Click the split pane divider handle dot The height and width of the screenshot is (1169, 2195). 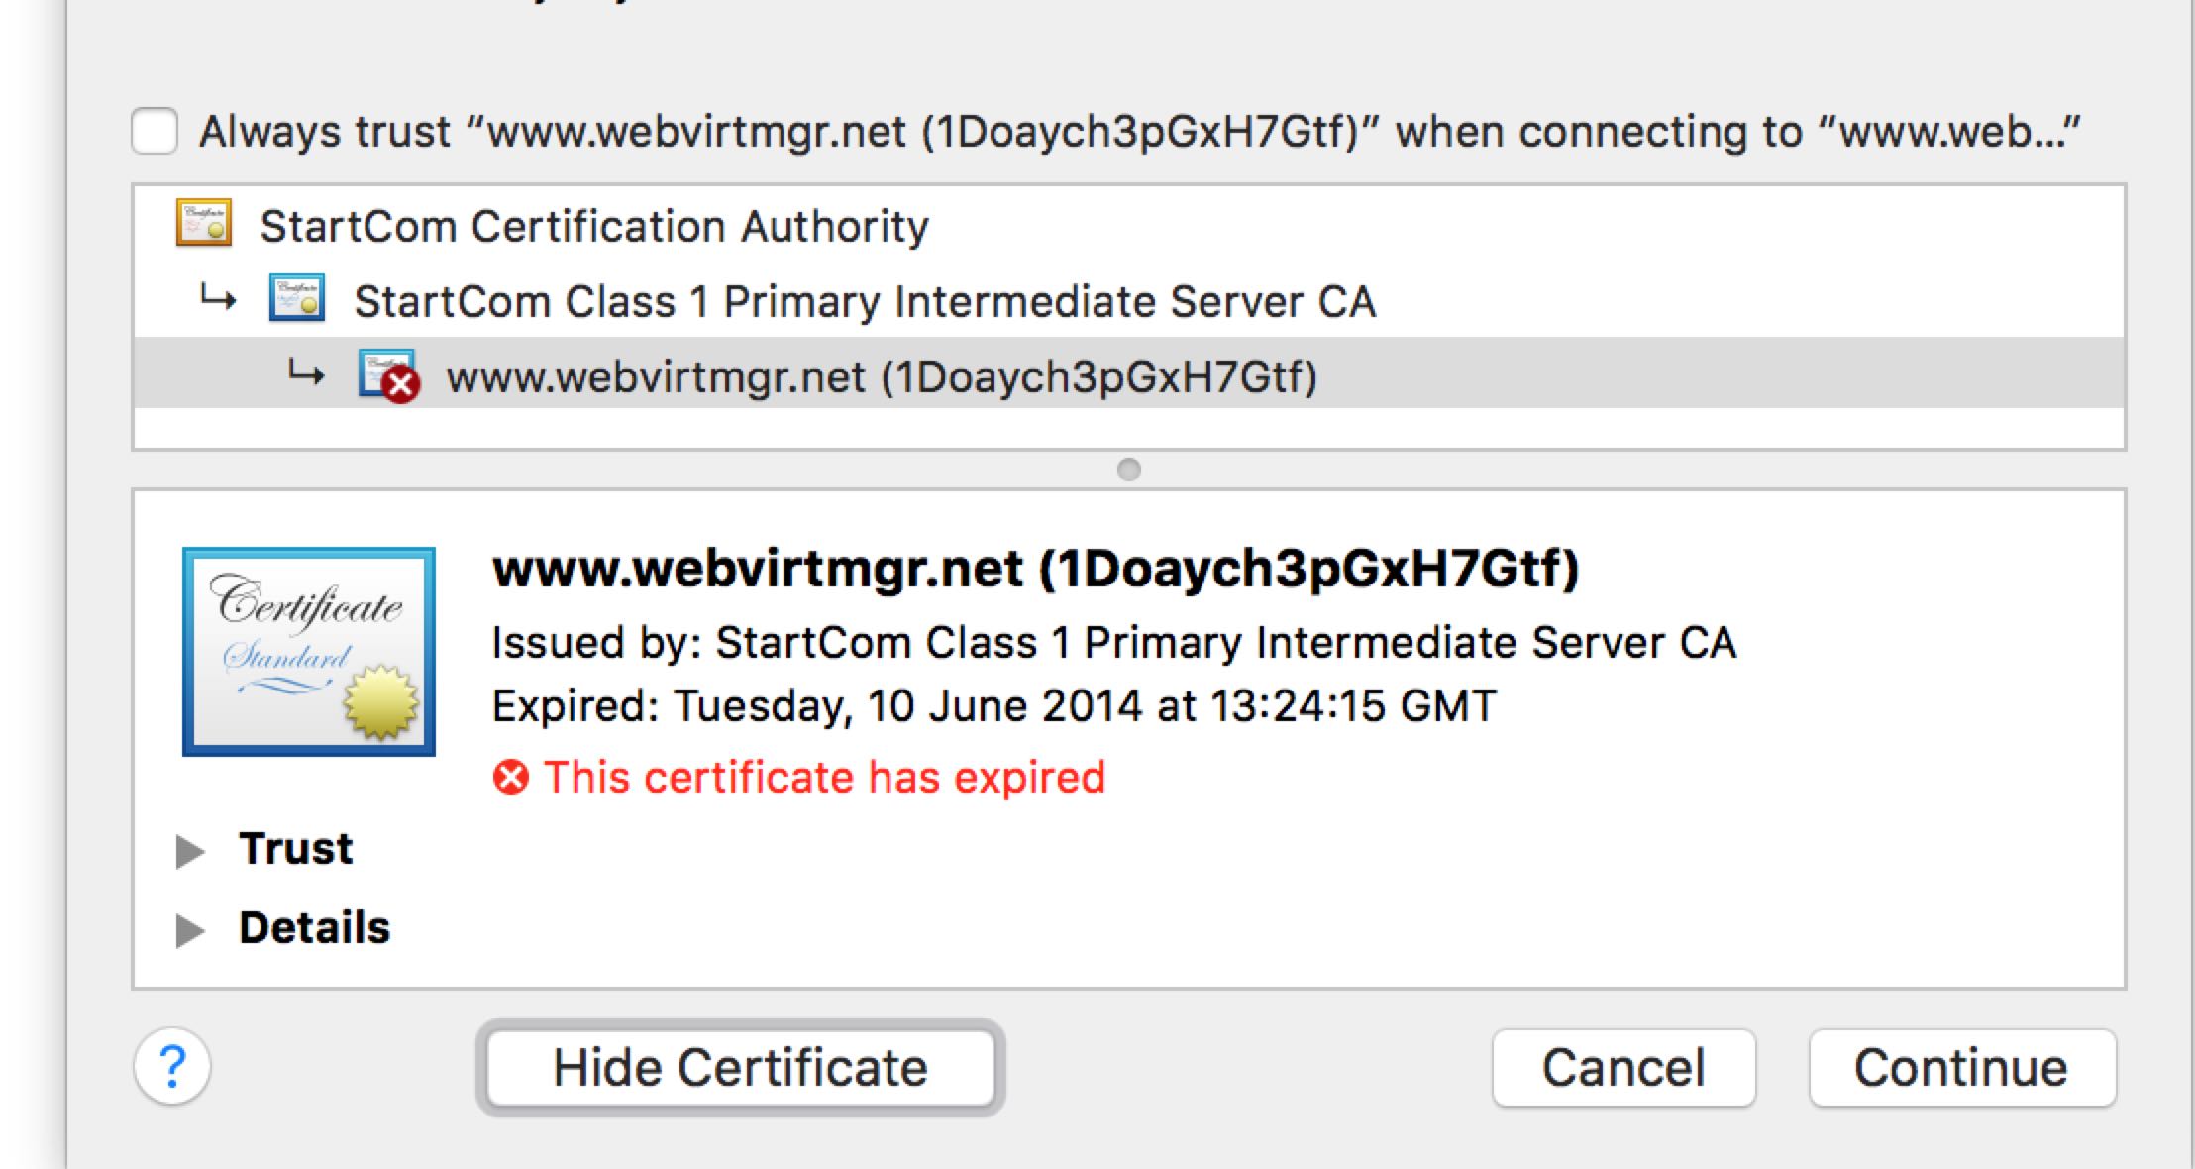pos(1129,470)
